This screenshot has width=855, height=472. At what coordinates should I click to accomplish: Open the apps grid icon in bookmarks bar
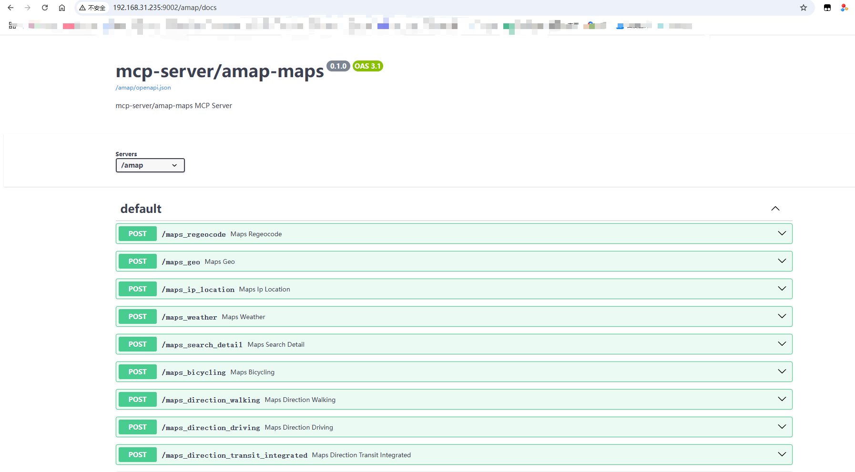coord(12,26)
